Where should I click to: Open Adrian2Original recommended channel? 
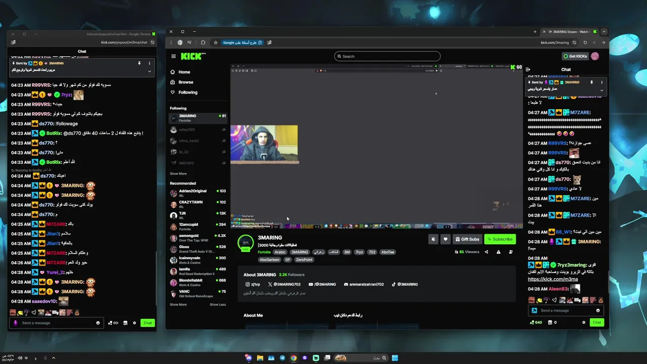(x=198, y=193)
